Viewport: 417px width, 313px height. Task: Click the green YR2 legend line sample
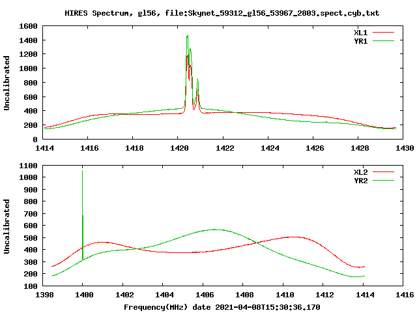383,181
